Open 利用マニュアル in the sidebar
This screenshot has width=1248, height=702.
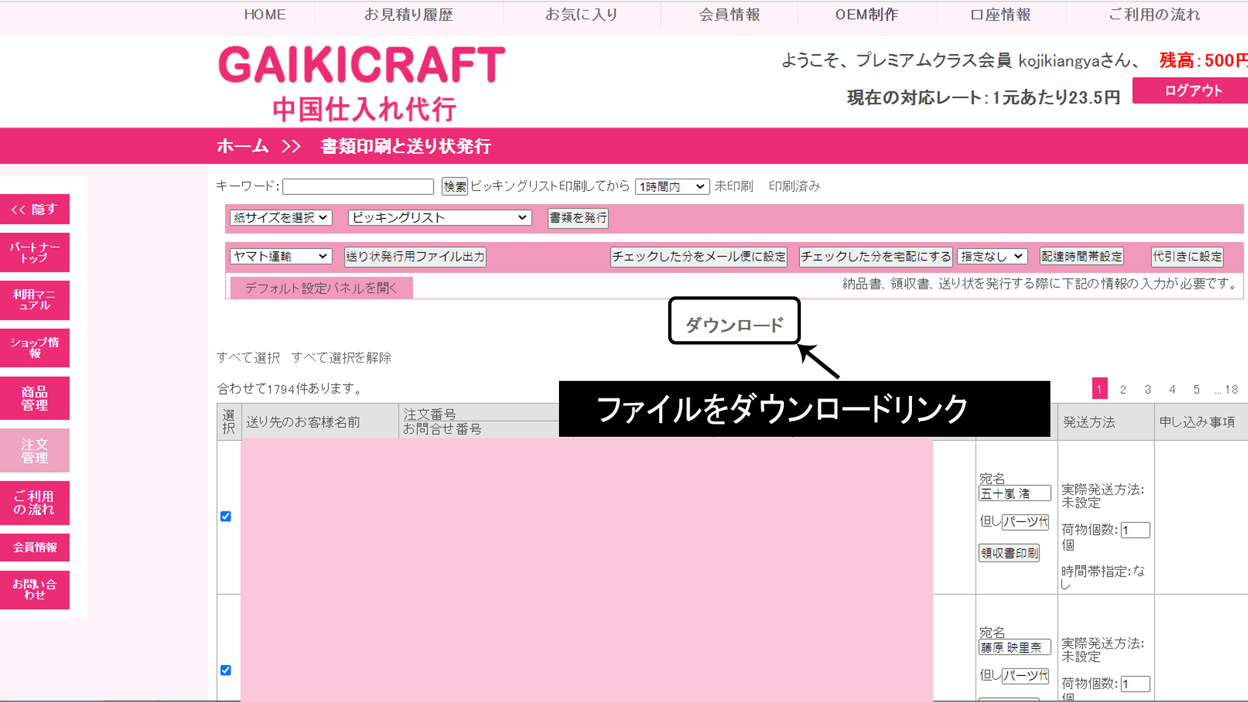(x=34, y=300)
